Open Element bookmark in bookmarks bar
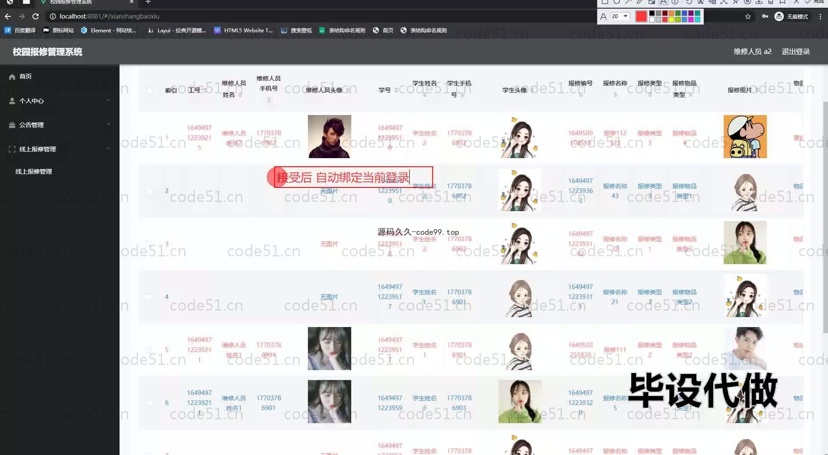The width and height of the screenshot is (828, 455). click(x=108, y=30)
